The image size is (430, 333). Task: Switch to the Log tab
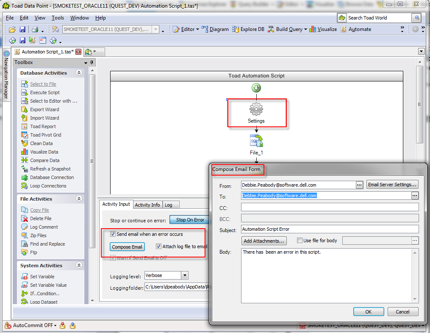click(168, 205)
